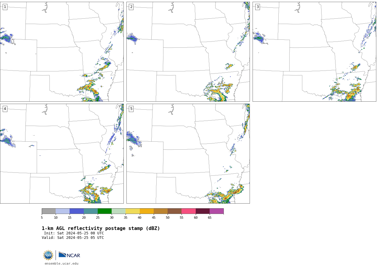Click the panel number label 5
This screenshot has width=379, height=267.
131,109
